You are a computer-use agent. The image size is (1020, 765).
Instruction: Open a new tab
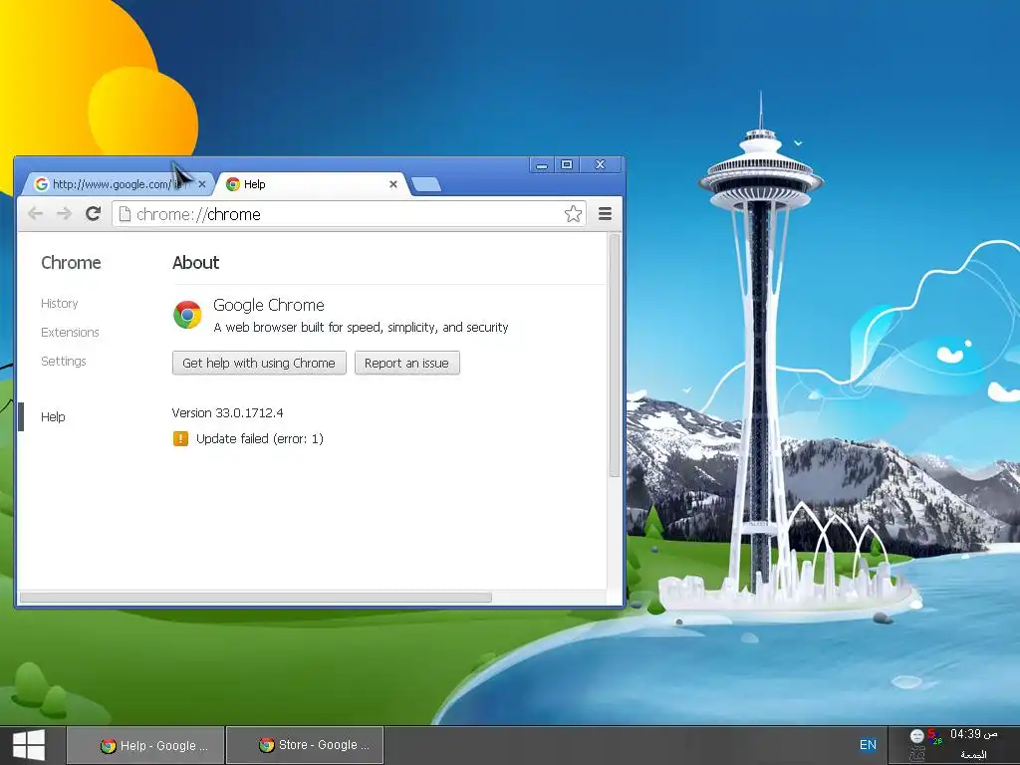426,184
